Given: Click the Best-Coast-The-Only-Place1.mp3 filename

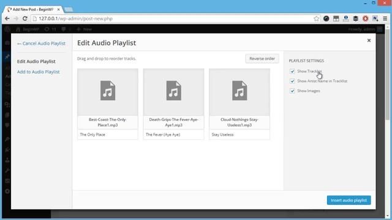Looking at the screenshot, I should point(108,122).
